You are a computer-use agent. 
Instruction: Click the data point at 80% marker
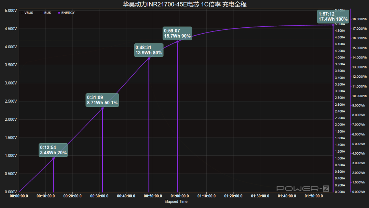tap(149, 58)
